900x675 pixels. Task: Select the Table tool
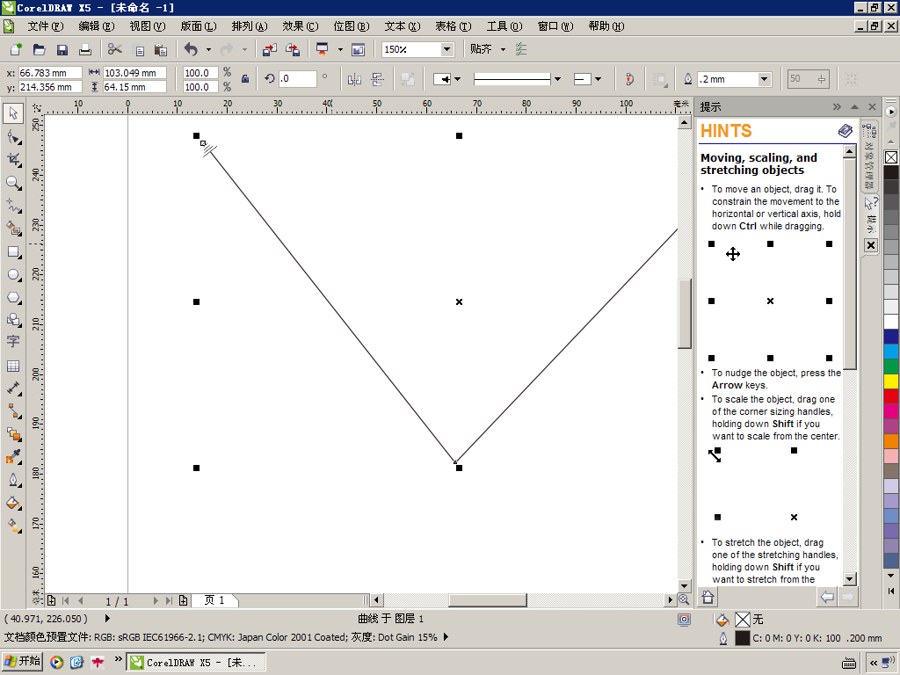point(13,366)
